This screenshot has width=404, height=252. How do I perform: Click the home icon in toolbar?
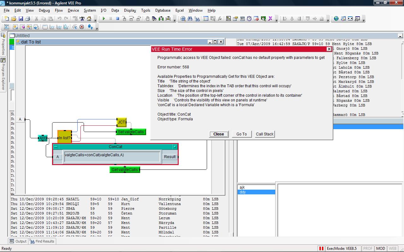click(x=89, y=19)
